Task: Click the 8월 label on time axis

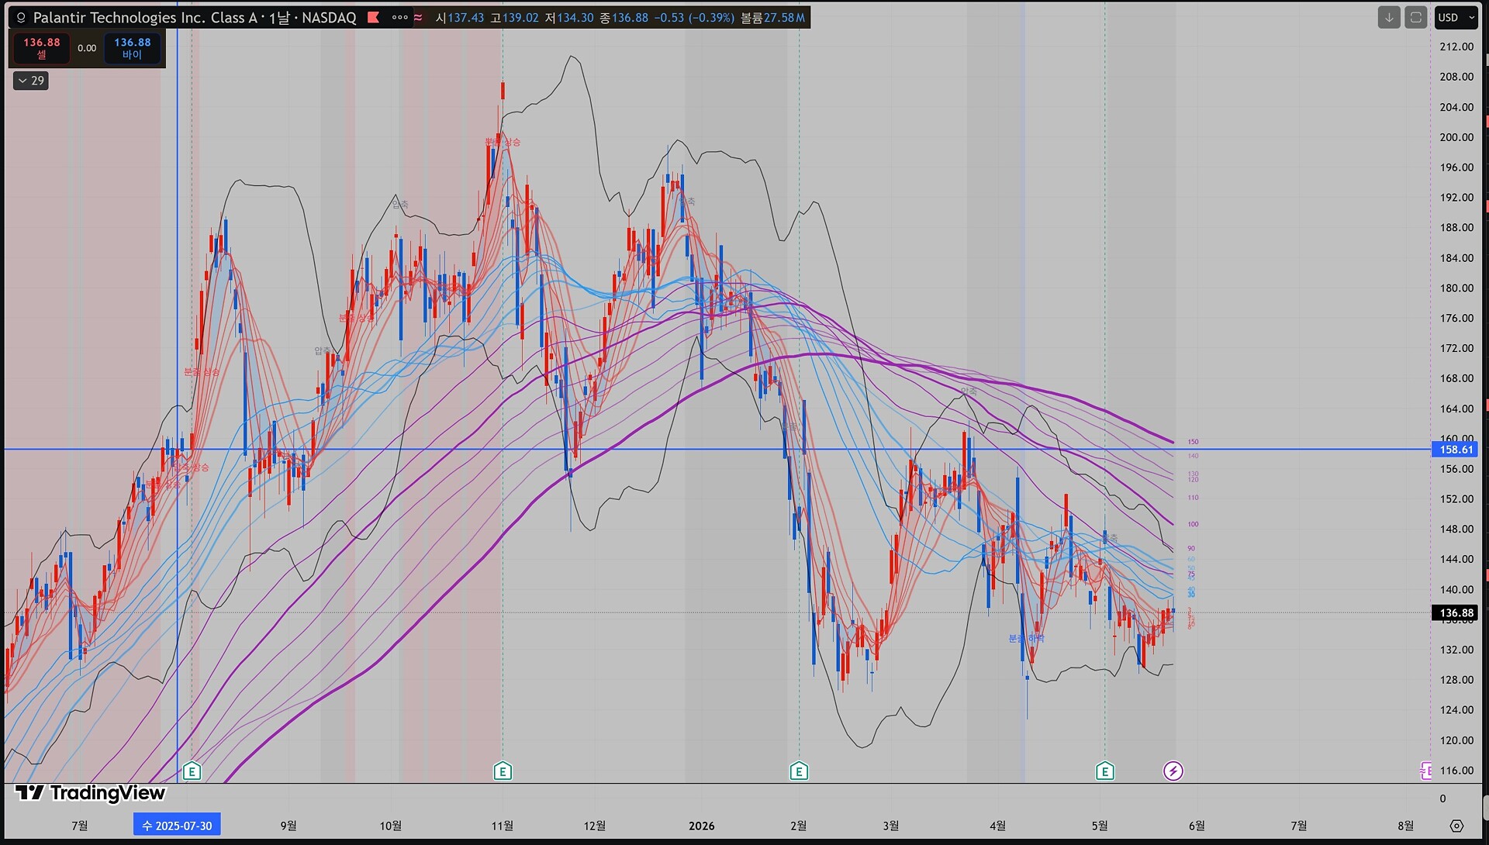Action: coord(1405,826)
